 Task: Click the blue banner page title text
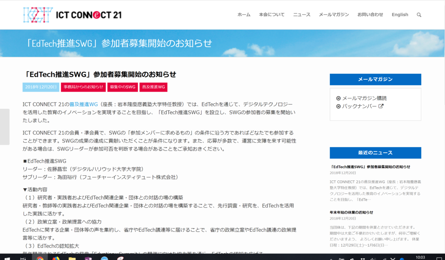tap(118, 43)
